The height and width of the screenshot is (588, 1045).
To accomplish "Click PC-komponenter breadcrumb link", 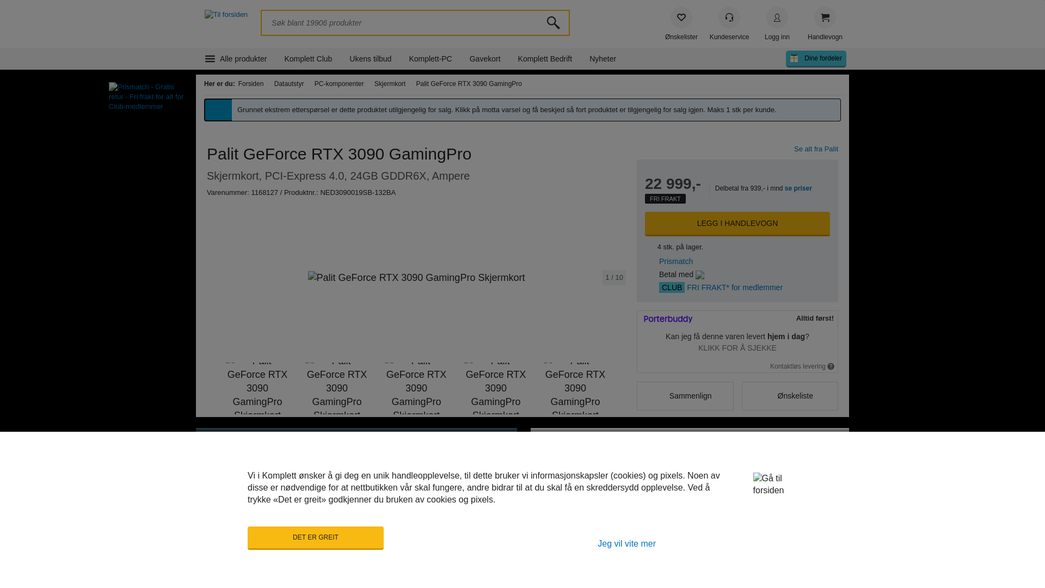I will 339,84.
